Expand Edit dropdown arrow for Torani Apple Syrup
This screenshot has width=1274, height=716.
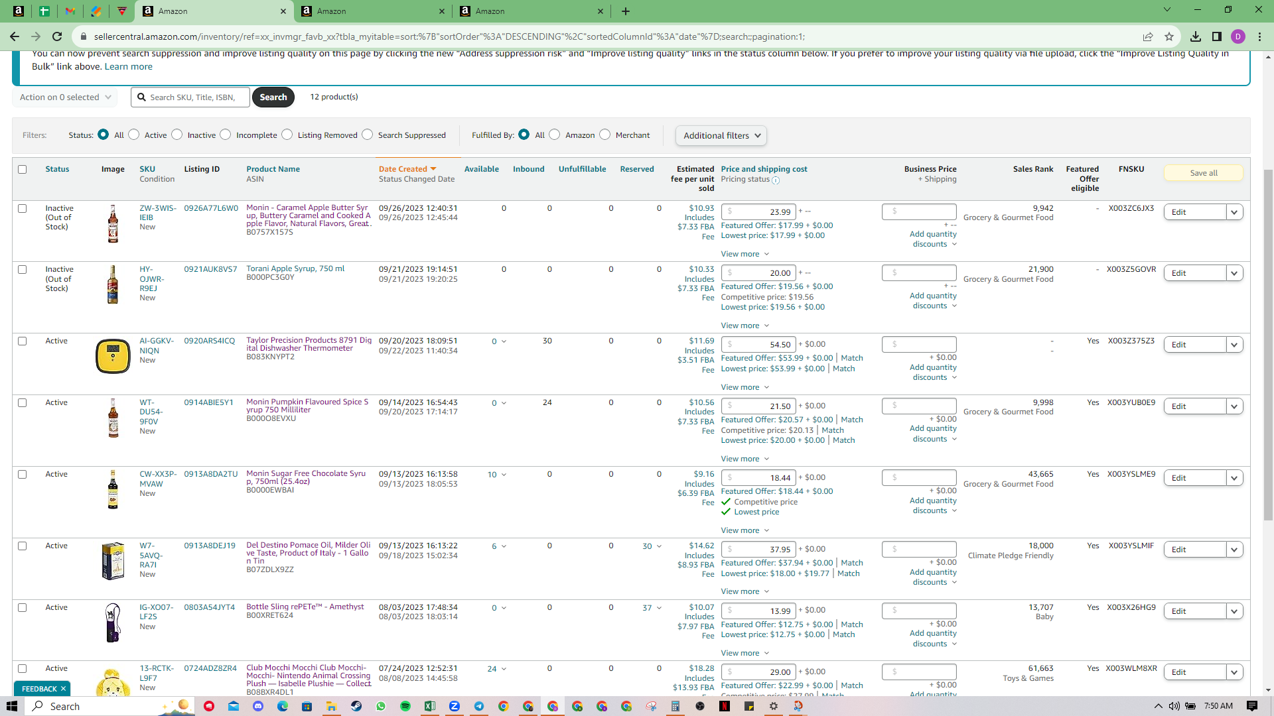[x=1234, y=273]
